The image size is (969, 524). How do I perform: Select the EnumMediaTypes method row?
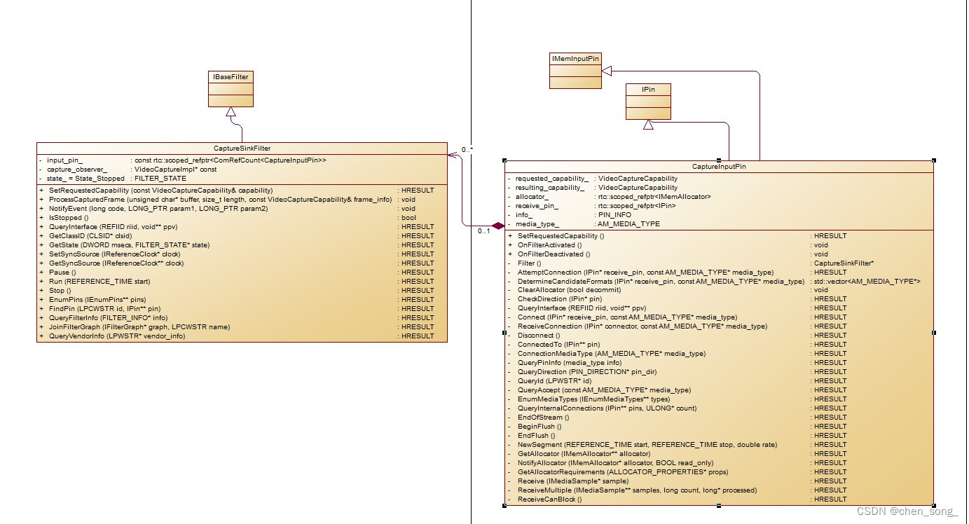coord(719,399)
